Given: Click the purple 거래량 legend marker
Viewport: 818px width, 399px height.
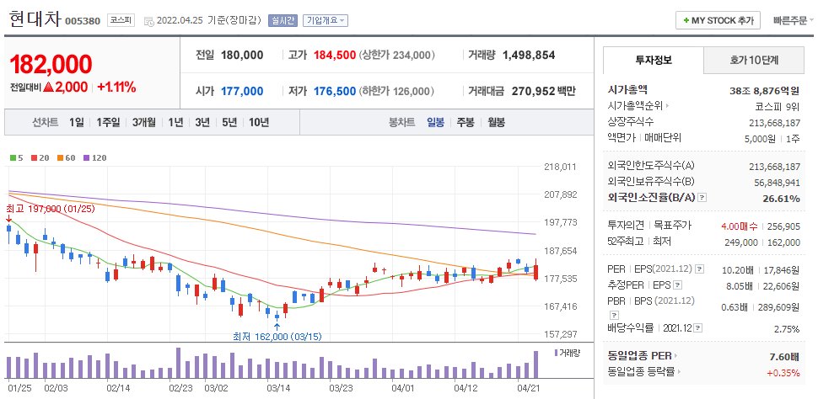Looking at the screenshot, I should (556, 353).
